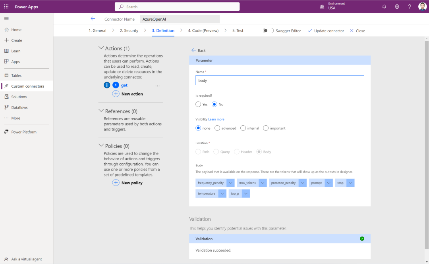Open the help question mark icon
The image size is (429, 264).
coord(410,7)
